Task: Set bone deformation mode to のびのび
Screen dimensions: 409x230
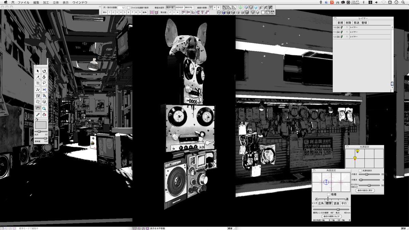Action: [179, 7]
